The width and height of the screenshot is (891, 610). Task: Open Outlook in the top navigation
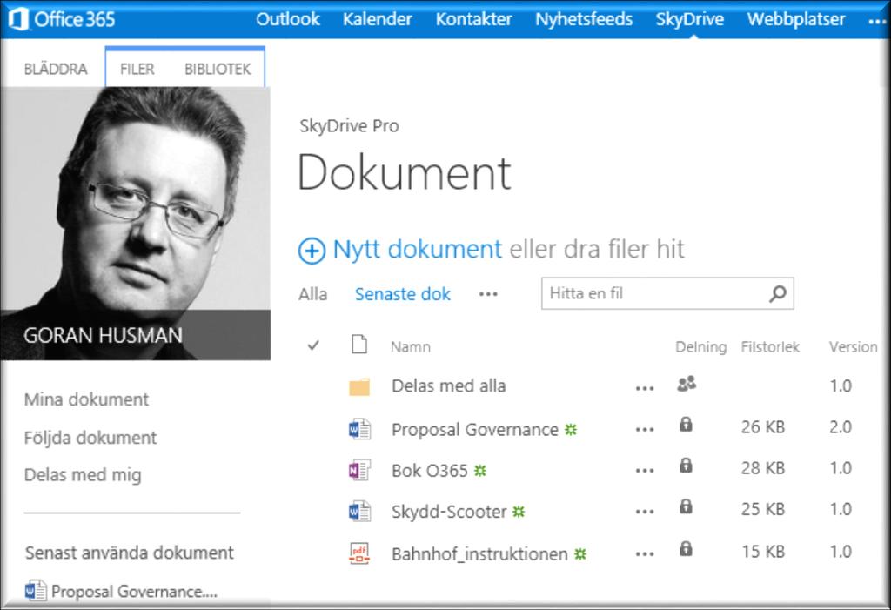[x=287, y=19]
